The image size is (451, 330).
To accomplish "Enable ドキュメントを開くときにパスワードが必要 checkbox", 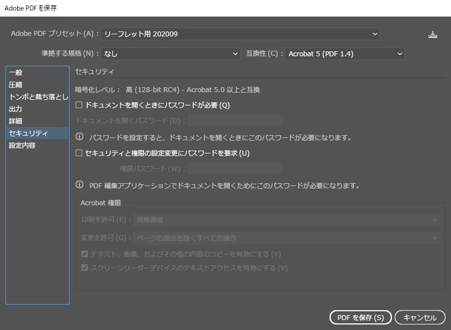I will click(x=79, y=105).
